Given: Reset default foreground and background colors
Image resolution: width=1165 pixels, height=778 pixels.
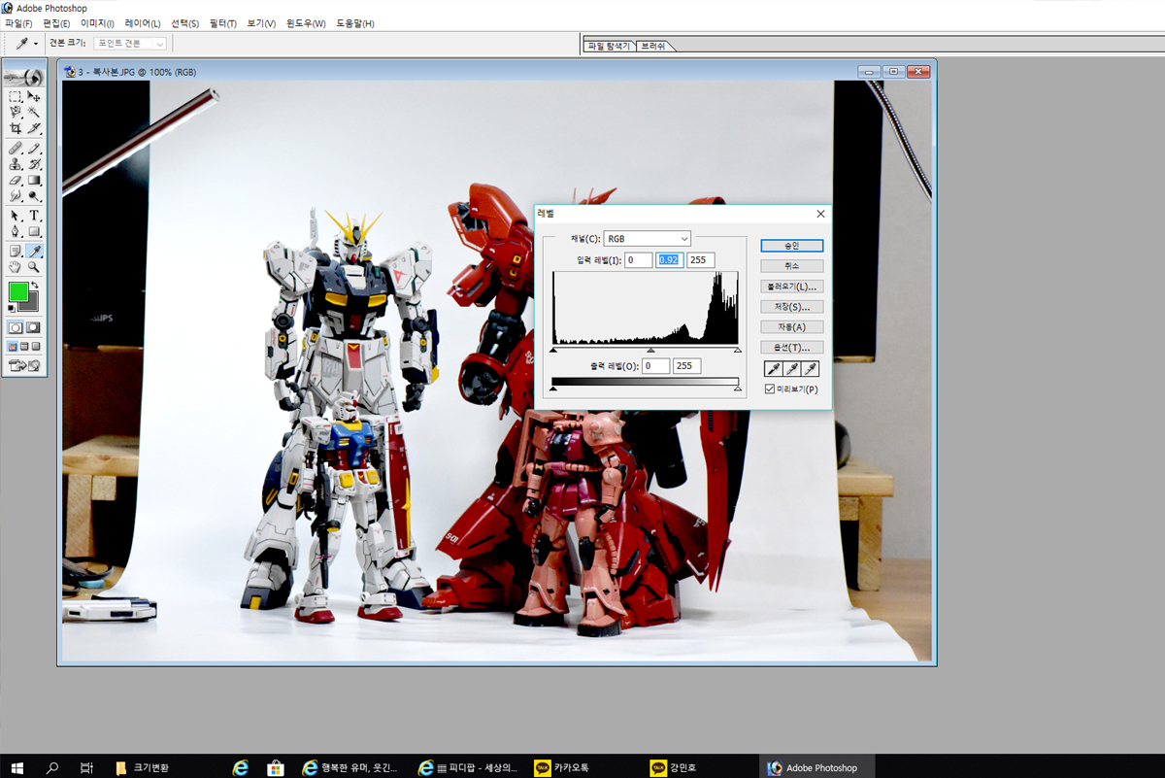Looking at the screenshot, I should click(x=12, y=308).
